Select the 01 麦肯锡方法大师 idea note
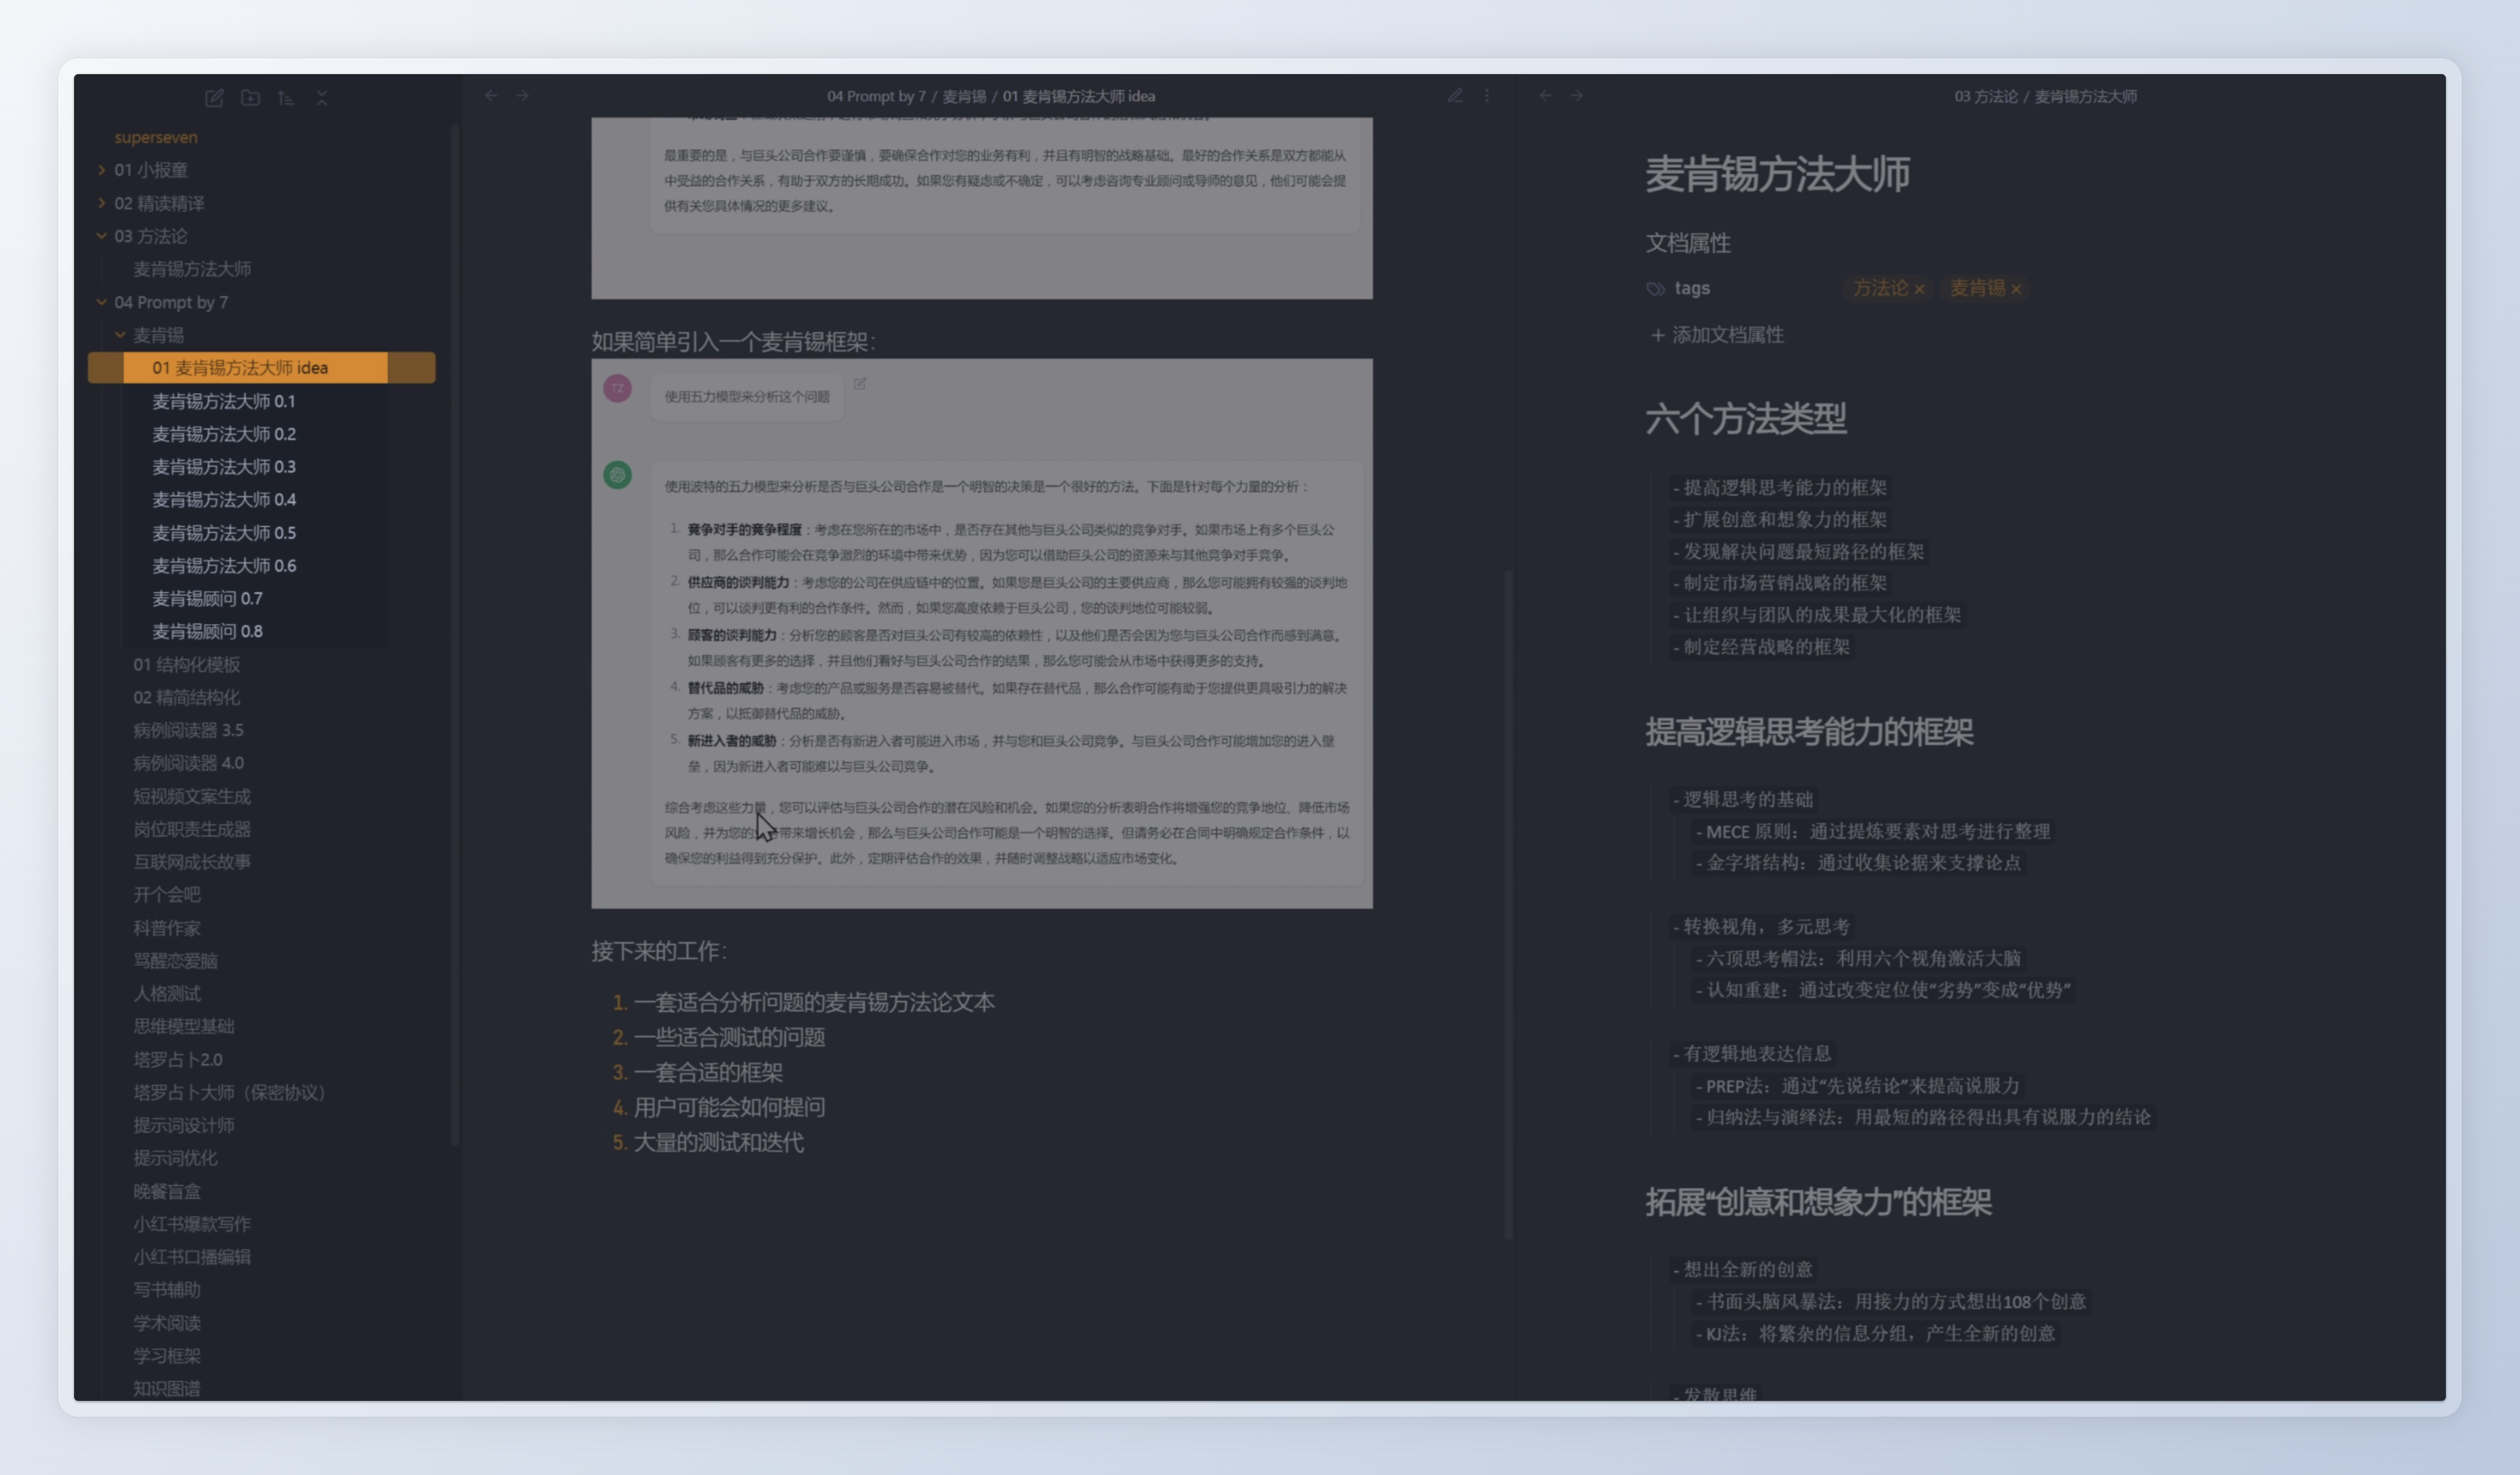 (262, 367)
